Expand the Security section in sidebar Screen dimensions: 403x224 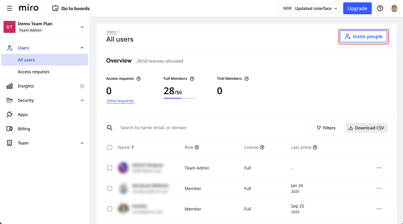coord(82,100)
